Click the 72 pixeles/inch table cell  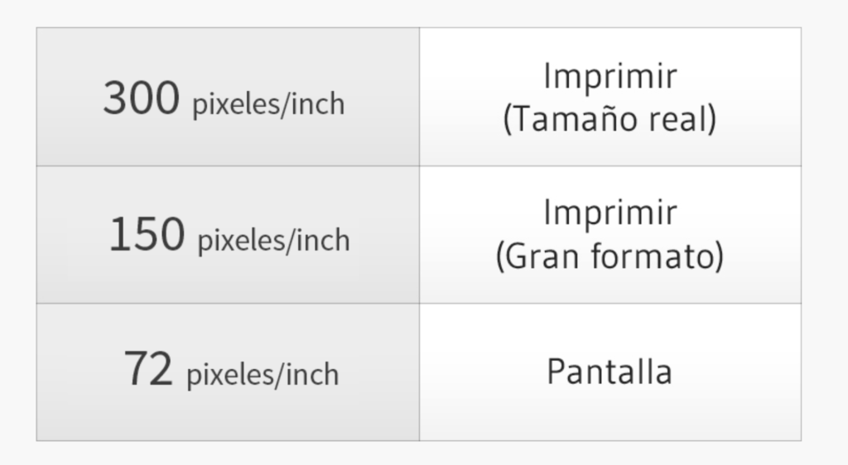pos(228,372)
